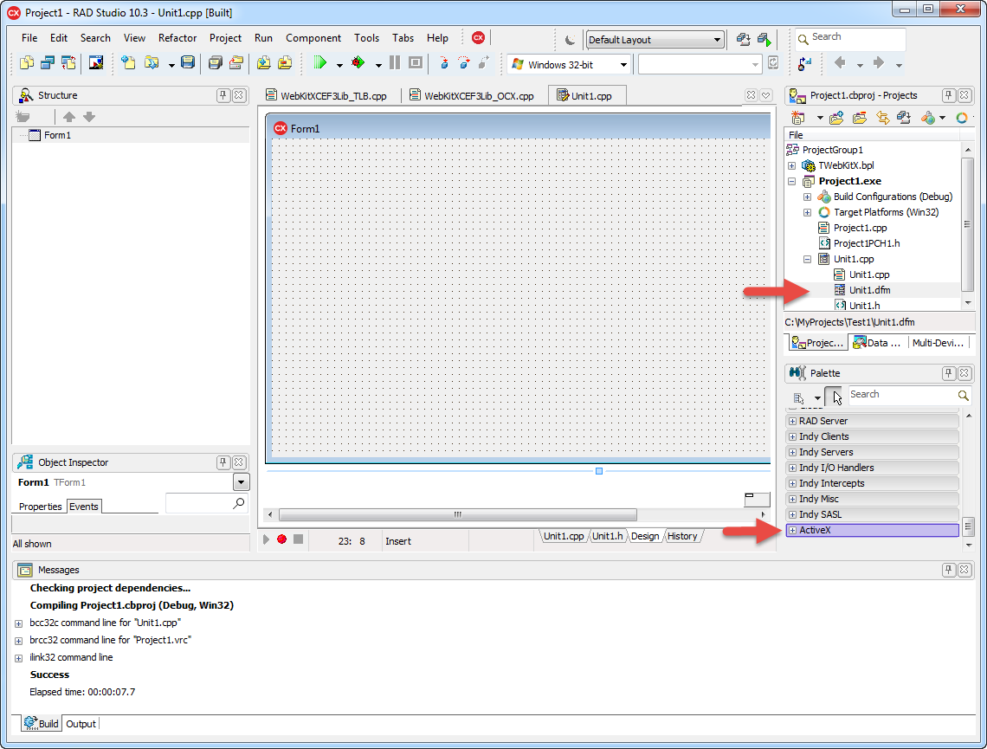Click Toggle Form/Unit icon

point(68,63)
